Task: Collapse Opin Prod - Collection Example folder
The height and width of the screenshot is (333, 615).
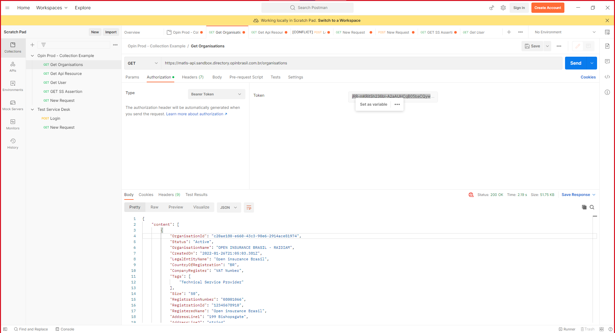Action: 32,56
